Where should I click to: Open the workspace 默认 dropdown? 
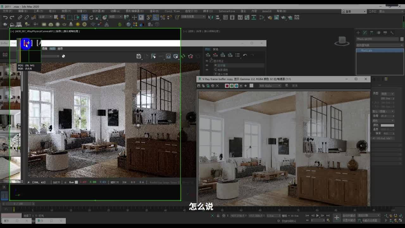[x=391, y=11]
